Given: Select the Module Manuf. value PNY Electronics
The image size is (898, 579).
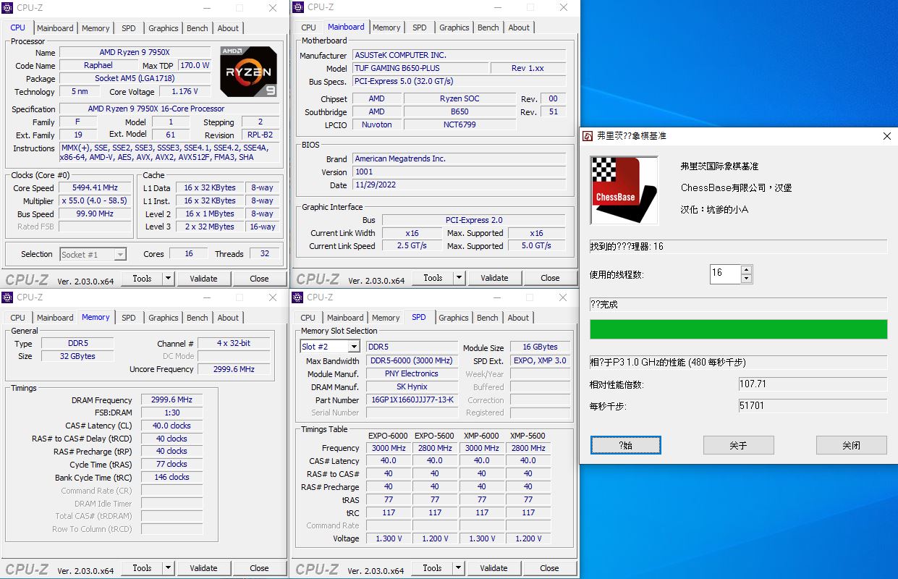Looking at the screenshot, I should (x=412, y=373).
